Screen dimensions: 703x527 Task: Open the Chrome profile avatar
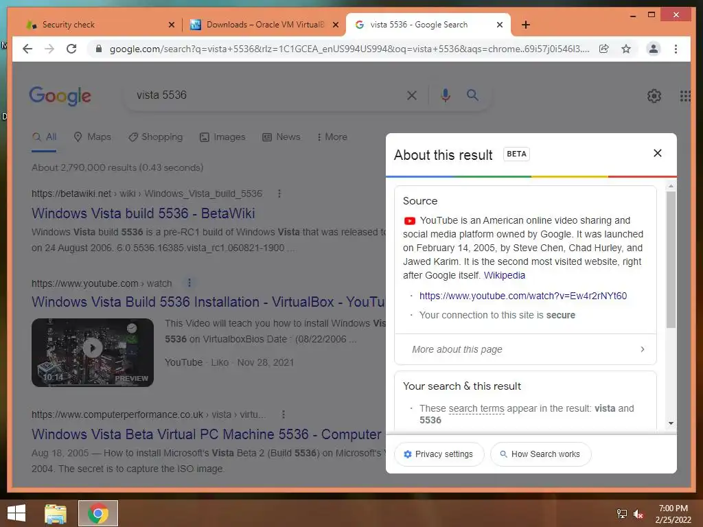(x=654, y=49)
